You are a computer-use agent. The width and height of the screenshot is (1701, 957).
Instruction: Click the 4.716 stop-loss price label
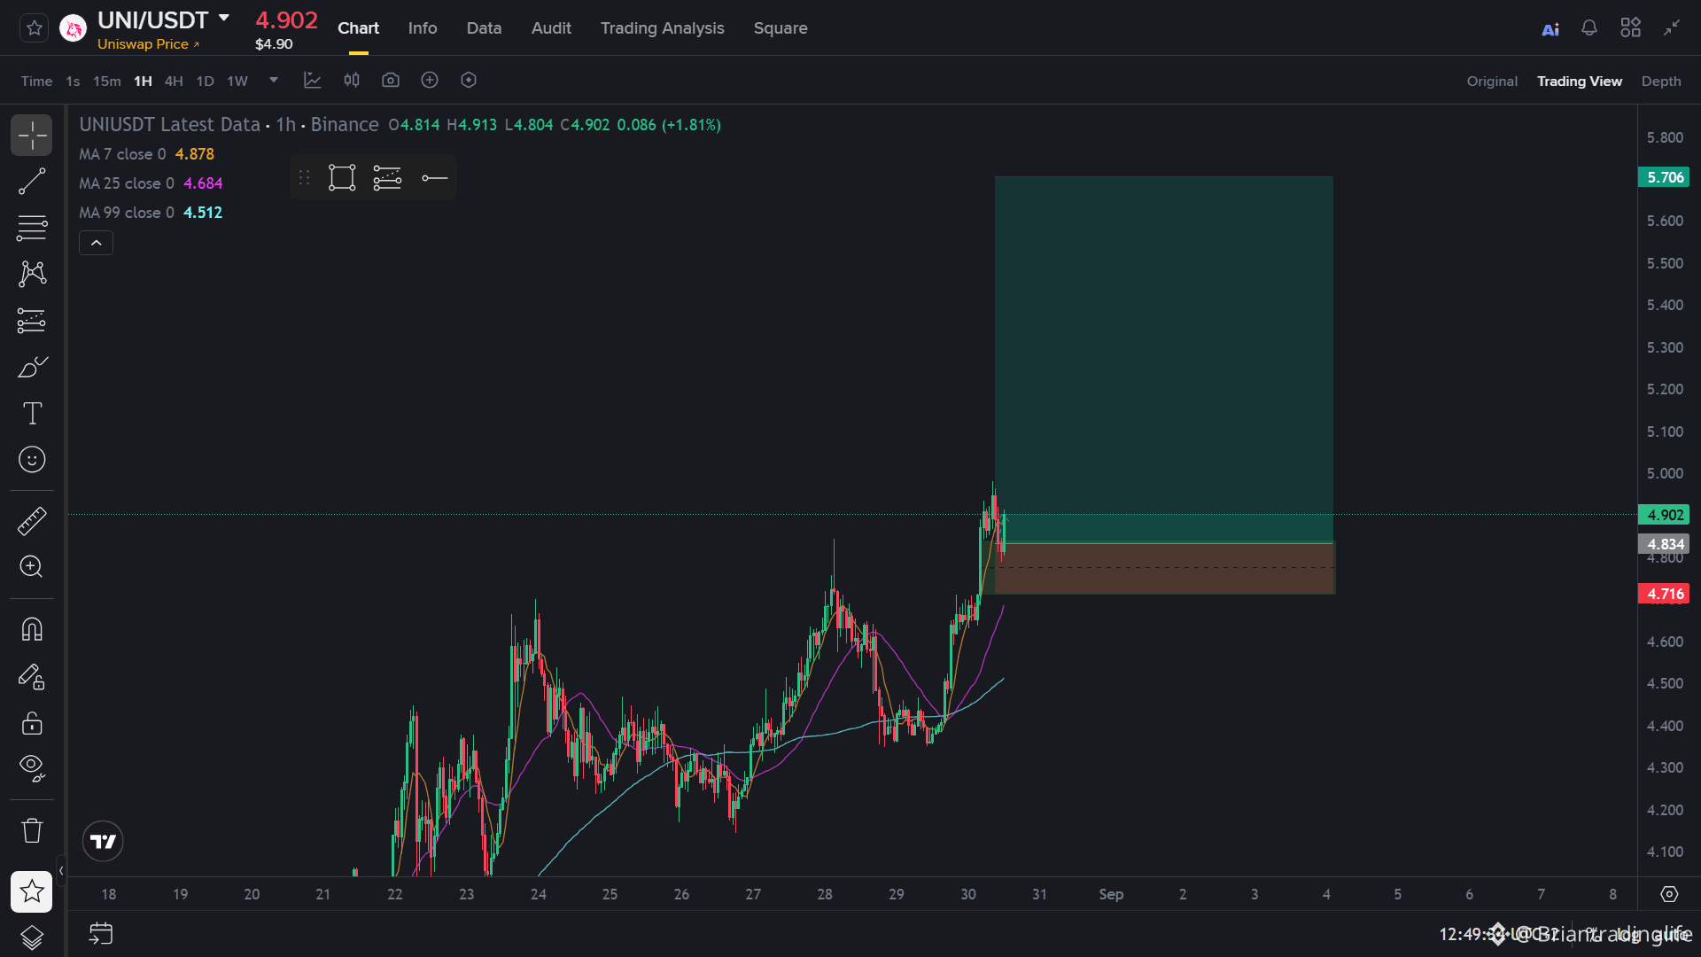click(1664, 594)
